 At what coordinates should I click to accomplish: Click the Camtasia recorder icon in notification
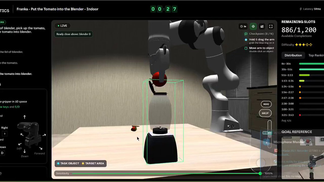(x=276, y=150)
